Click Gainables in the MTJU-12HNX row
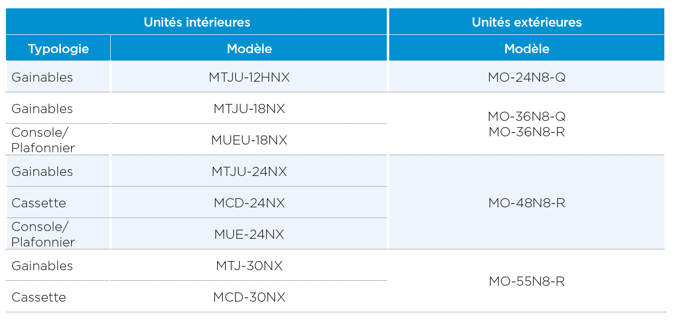 click(42, 77)
